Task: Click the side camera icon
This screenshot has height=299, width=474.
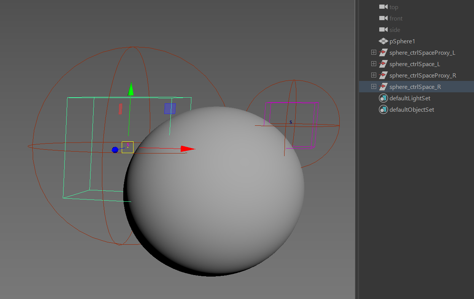Action: (x=383, y=30)
